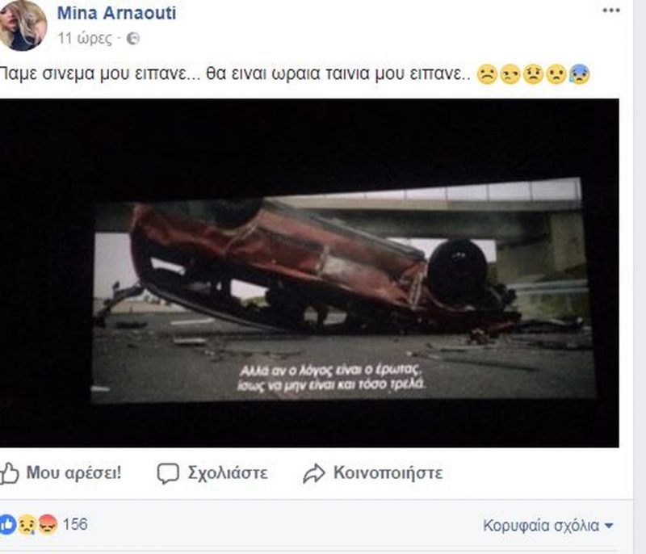This screenshot has height=554, width=646.
Task: Open the post's three-dot options menu
Action: pos(611,10)
